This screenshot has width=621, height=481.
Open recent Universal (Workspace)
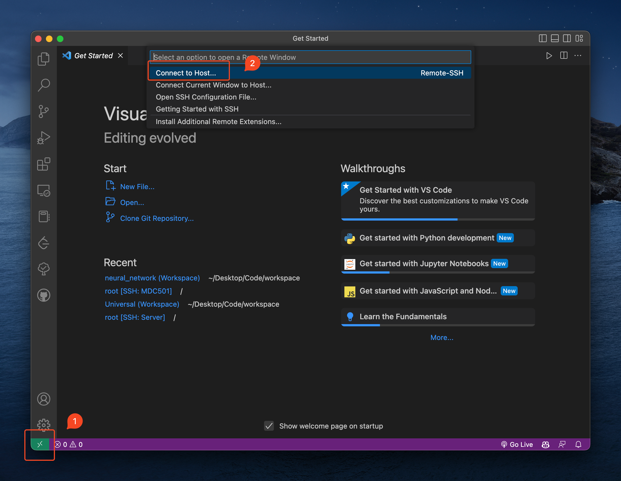click(x=142, y=304)
